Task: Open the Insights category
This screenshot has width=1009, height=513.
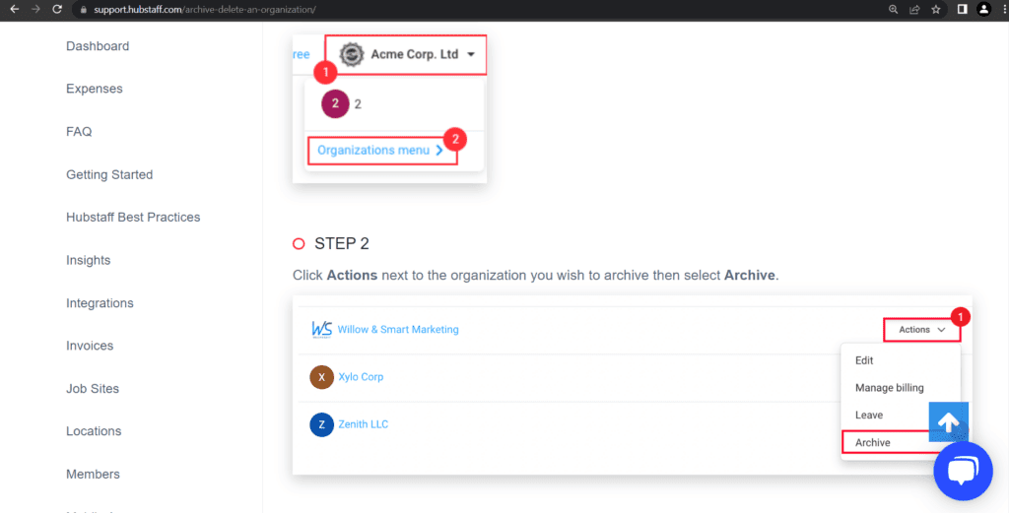Action: point(88,260)
